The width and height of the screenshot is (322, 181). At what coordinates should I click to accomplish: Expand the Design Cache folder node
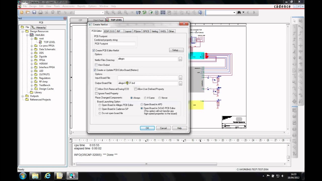[32, 89]
